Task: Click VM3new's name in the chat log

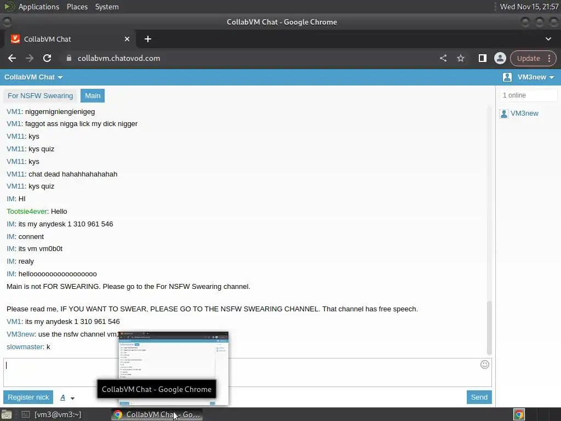Action: 20,334
